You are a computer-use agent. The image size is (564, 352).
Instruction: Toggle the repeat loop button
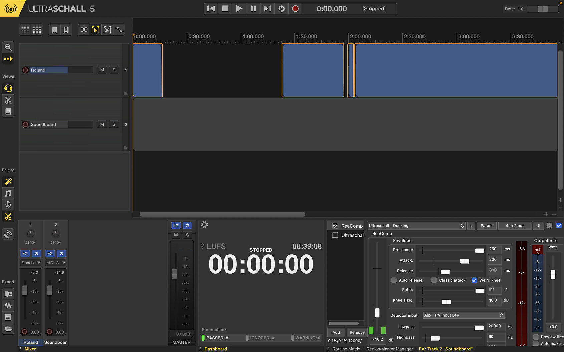click(x=281, y=9)
